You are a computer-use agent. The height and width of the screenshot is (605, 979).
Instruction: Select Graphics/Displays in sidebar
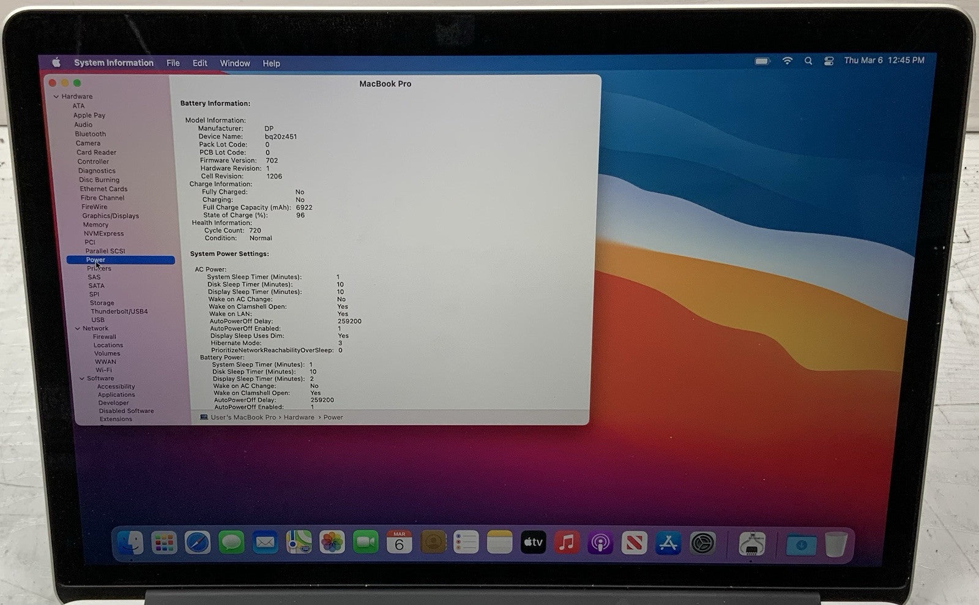pyautogui.click(x=111, y=216)
